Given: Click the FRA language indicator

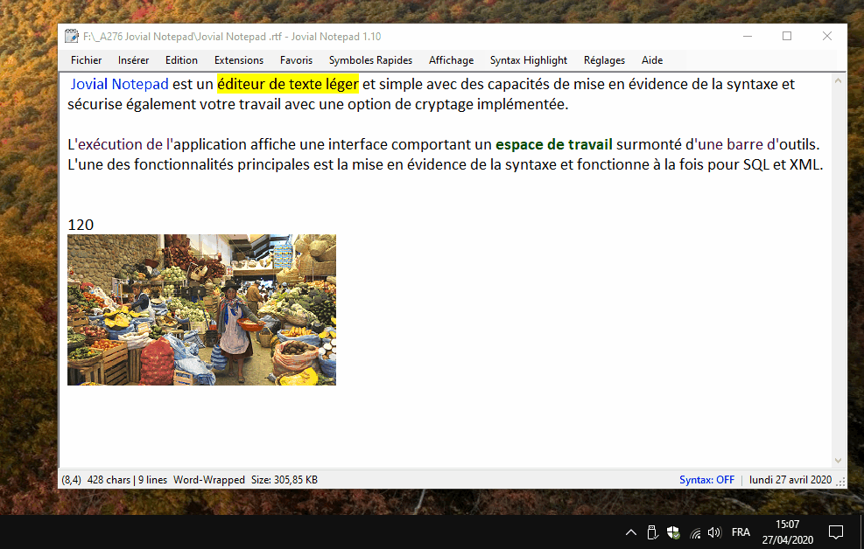Looking at the screenshot, I should pyautogui.click(x=741, y=532).
